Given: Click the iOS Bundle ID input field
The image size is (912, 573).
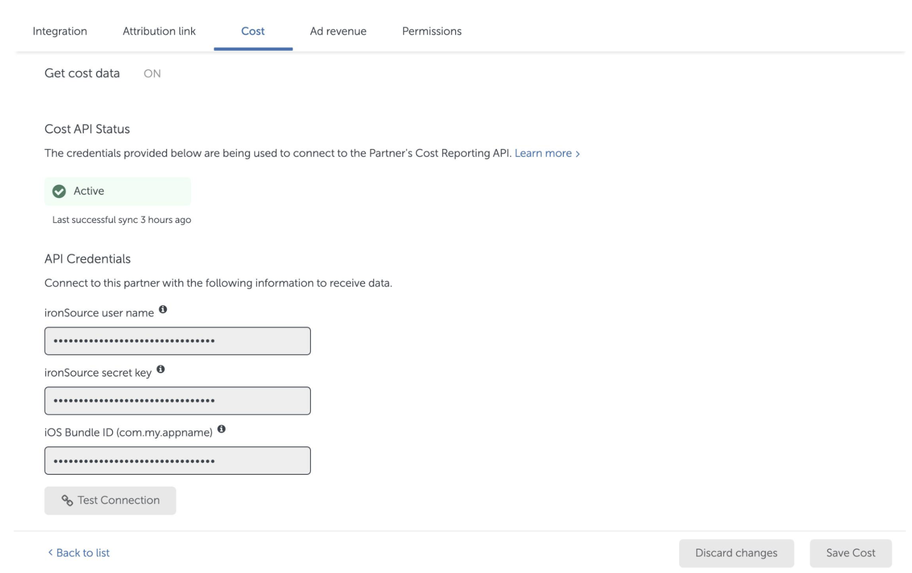Looking at the screenshot, I should 177,460.
